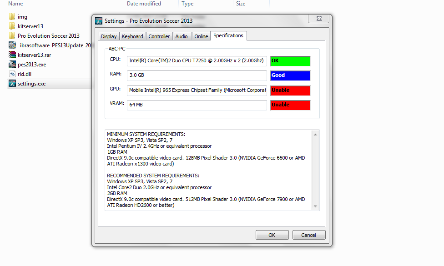Image resolution: width=444 pixels, height=266 pixels.
Task: Click the ABC-PC group label
Action: click(x=117, y=49)
